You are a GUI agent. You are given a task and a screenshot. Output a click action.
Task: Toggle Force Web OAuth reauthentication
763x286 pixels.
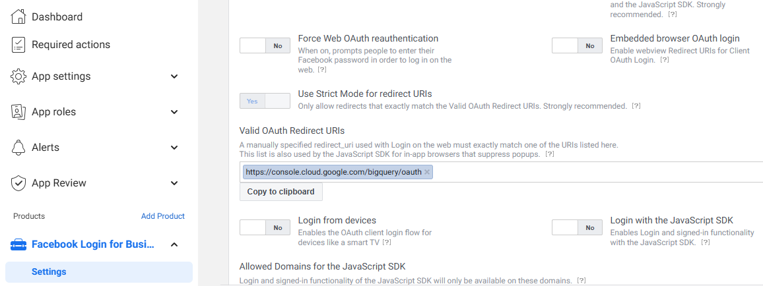pyautogui.click(x=265, y=45)
